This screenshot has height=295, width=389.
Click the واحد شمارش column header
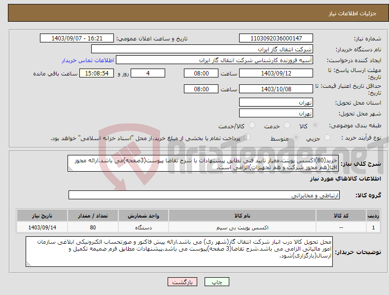[x=143, y=216]
